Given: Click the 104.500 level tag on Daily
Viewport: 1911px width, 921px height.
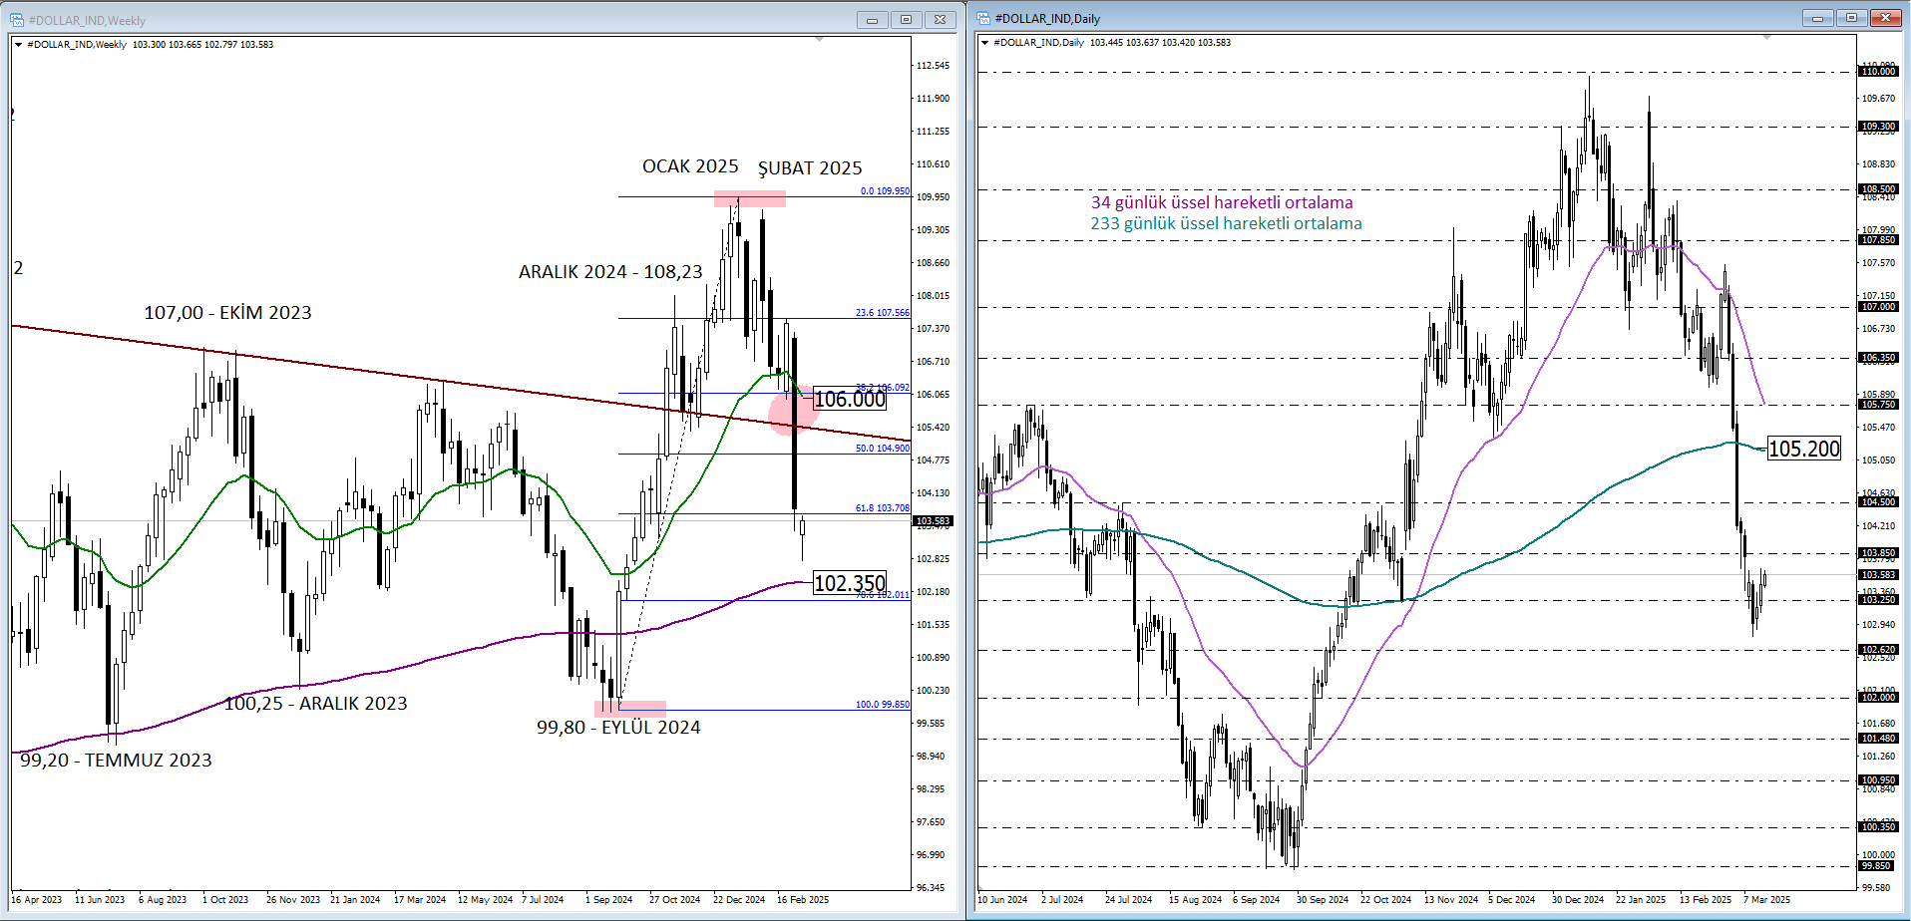Looking at the screenshot, I should (1878, 502).
